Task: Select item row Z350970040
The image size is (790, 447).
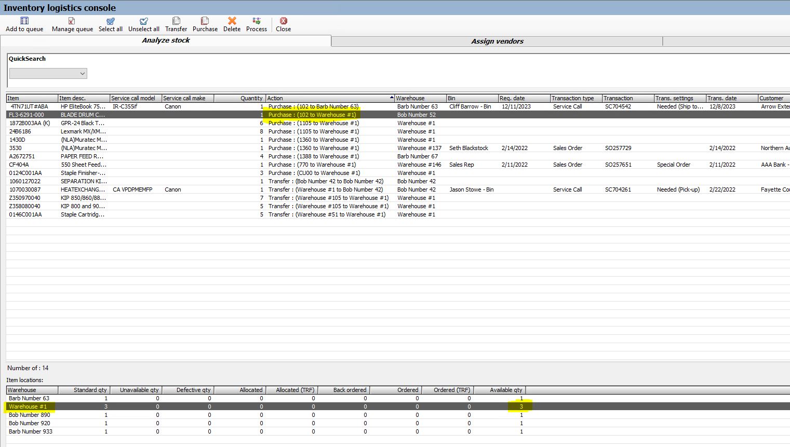Action: [x=398, y=198]
